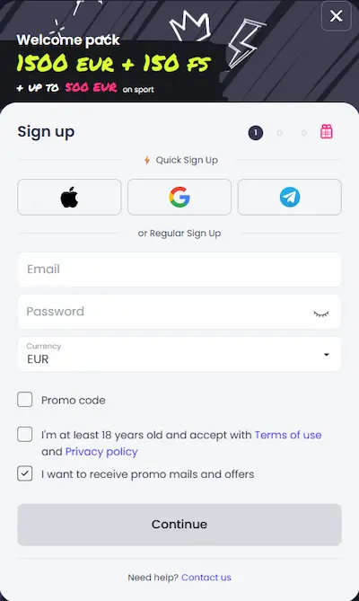Image resolution: width=359 pixels, height=601 pixels.
Task: Click step 1 indicator circle
Action: [x=256, y=133]
